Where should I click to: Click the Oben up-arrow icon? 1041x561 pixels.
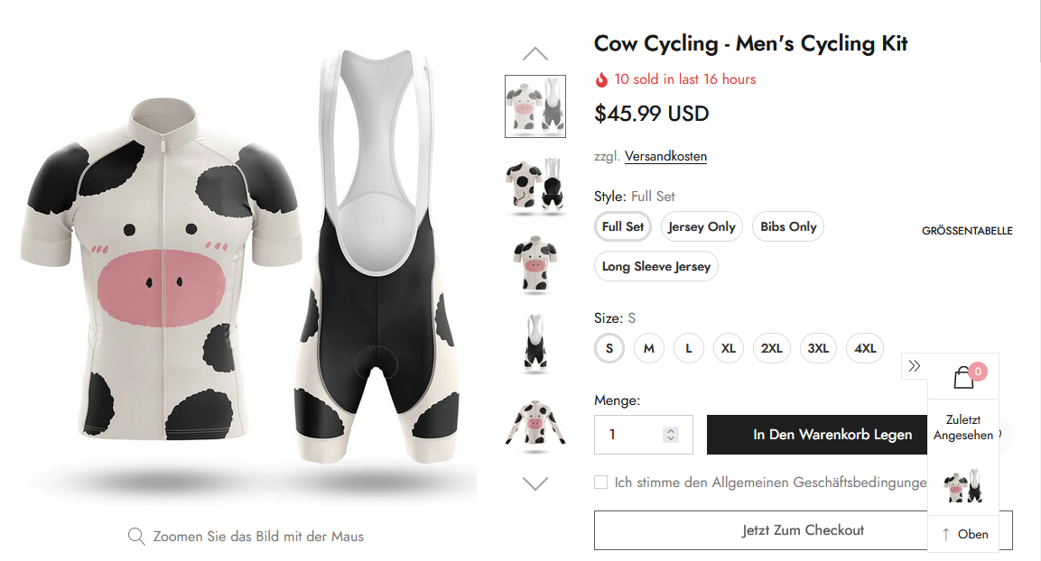(x=945, y=534)
